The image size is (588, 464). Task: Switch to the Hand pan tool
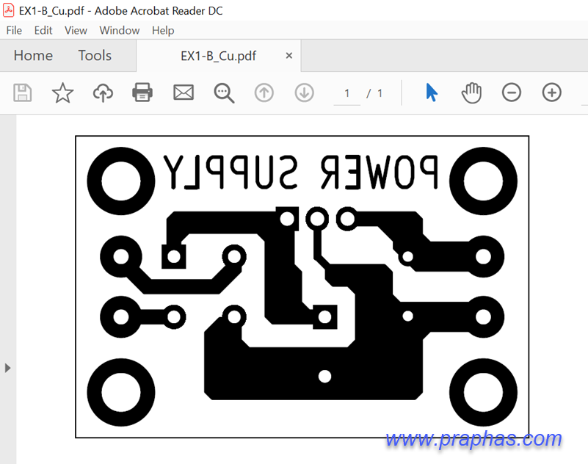(x=471, y=93)
